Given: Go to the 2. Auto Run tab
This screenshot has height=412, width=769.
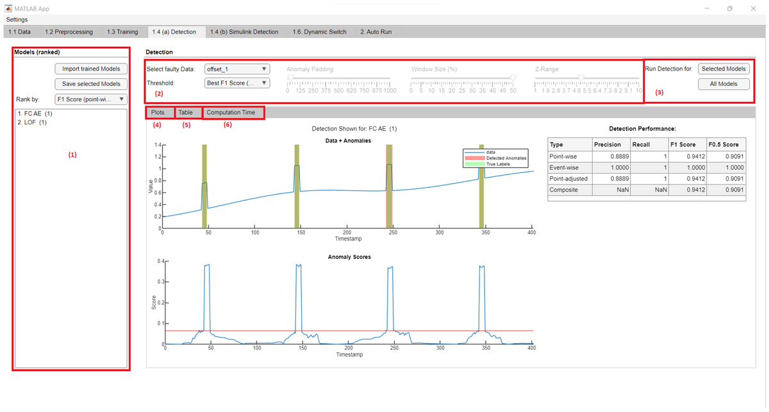Looking at the screenshot, I should click(376, 31).
